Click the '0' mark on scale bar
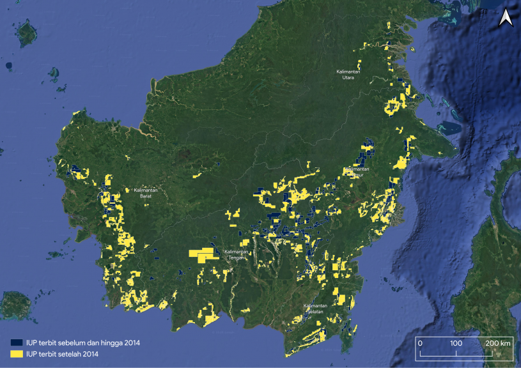Viewport: 521px width, 368px height. click(420, 343)
